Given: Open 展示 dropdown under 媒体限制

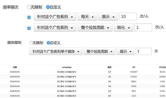Looking at the screenshot, I should point(126,51).
